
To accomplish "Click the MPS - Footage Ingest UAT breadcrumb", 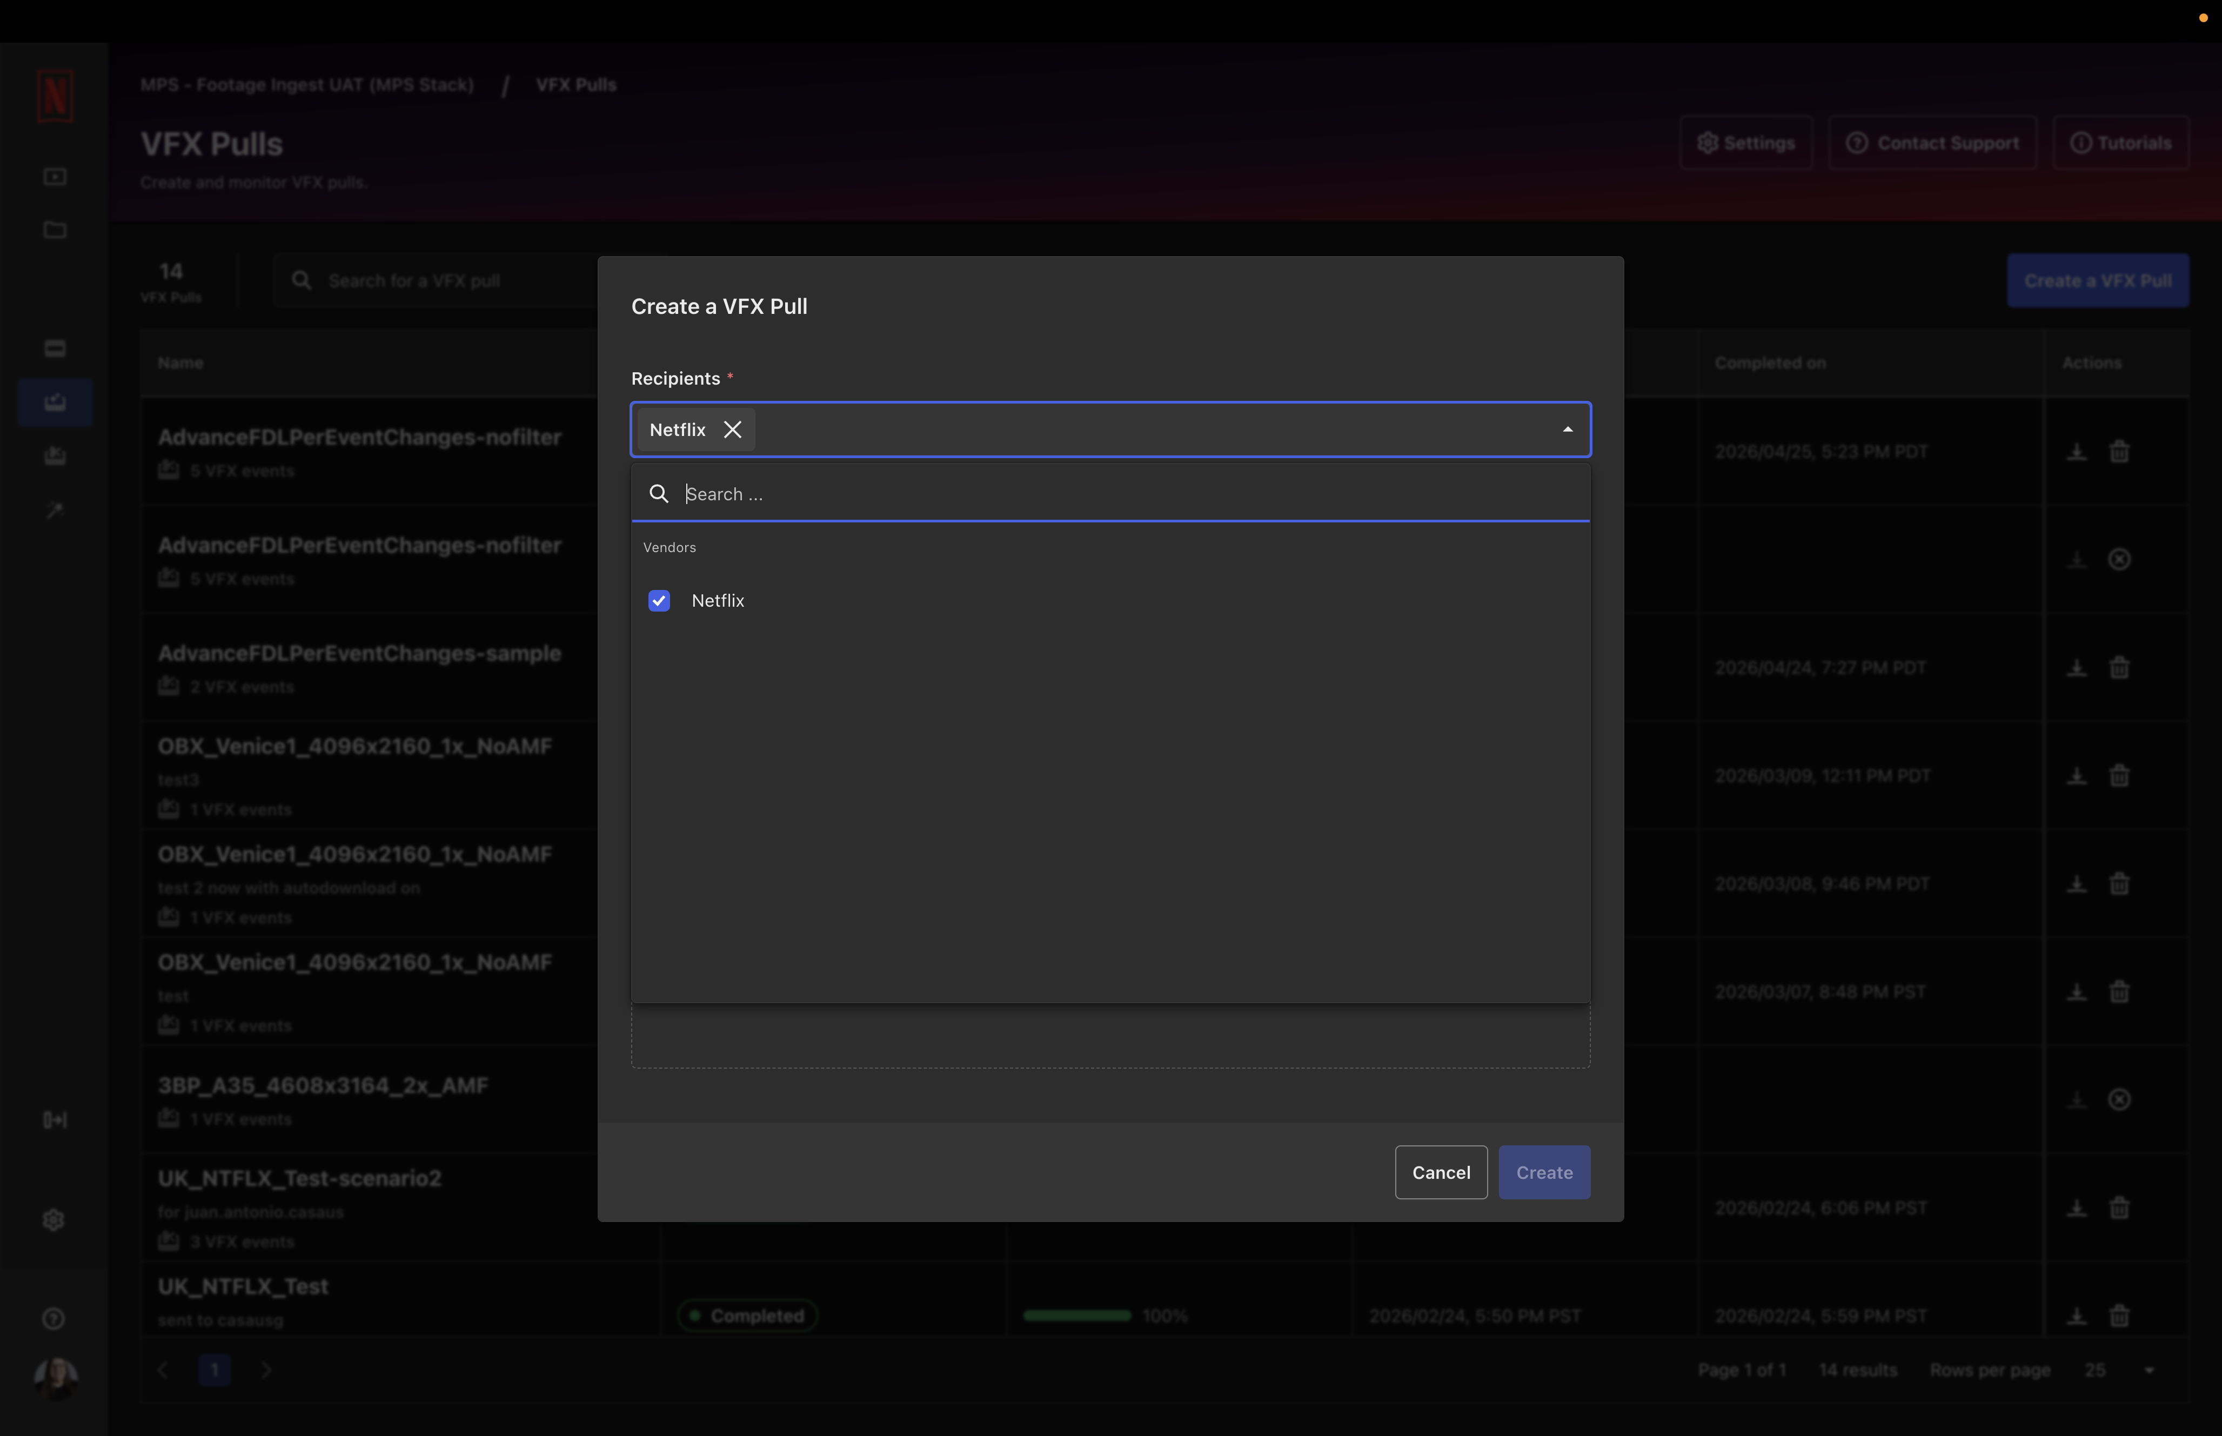I will pyautogui.click(x=307, y=85).
